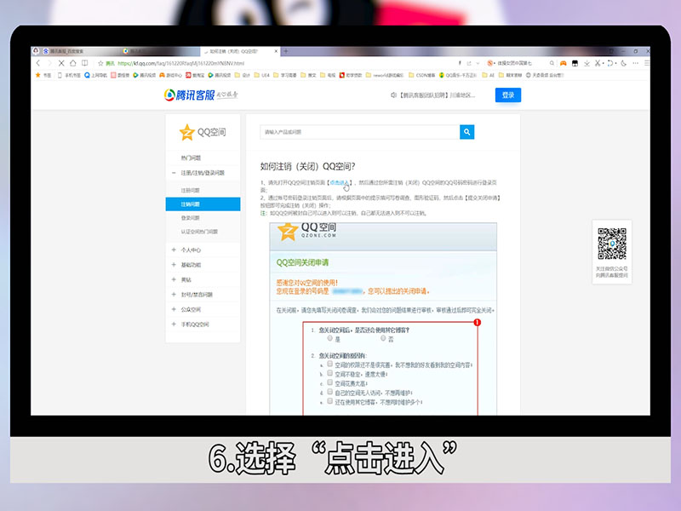Click the search input field on the page
Viewport: 681px width, 511px height.
359,132
